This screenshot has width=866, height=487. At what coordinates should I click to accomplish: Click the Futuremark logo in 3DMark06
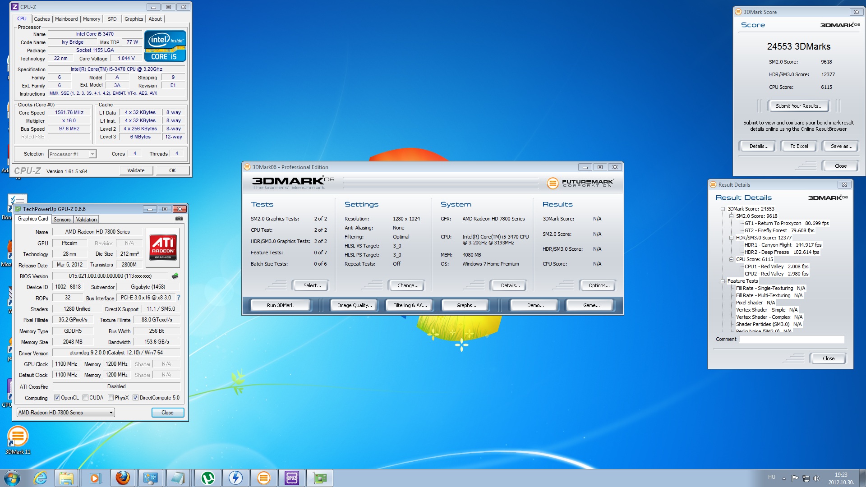tap(580, 183)
